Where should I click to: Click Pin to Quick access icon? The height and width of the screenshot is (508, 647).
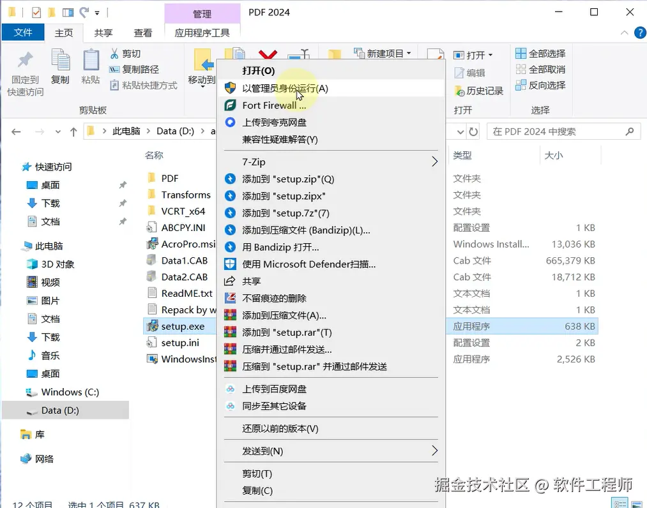pos(25,61)
